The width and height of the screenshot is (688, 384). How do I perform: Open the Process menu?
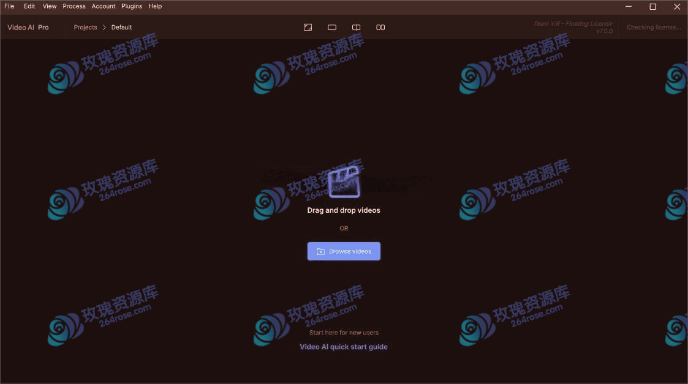[x=74, y=6]
